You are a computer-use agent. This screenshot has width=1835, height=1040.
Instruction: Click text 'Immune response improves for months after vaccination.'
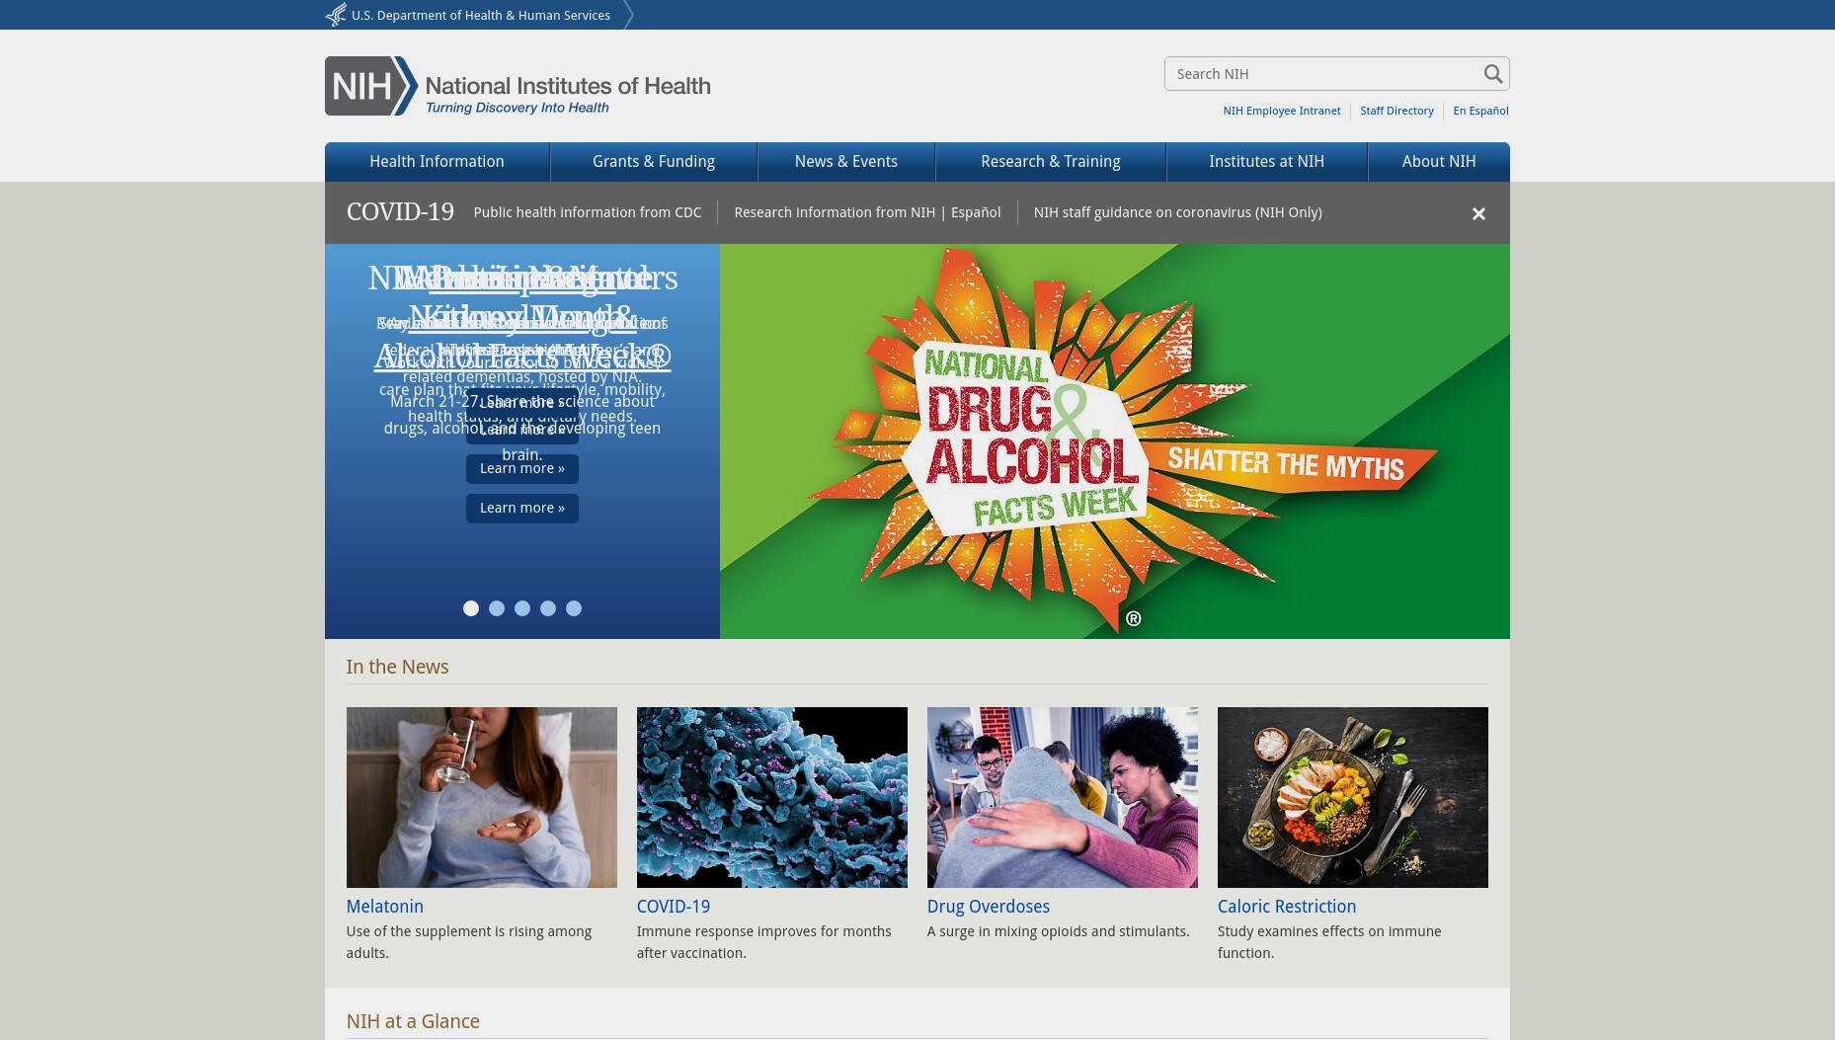(764, 942)
